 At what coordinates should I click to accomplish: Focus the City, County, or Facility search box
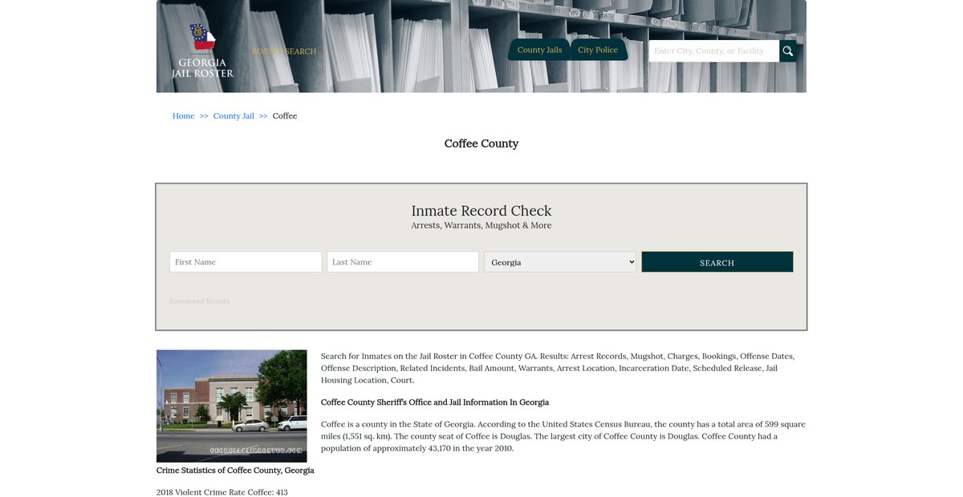pyautogui.click(x=713, y=51)
